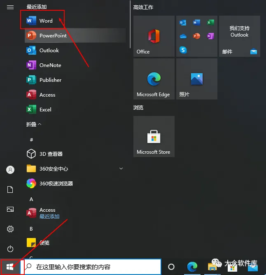Open the Pictures shortcut in sidebar
This screenshot has width=266, height=275.
pos(10,209)
